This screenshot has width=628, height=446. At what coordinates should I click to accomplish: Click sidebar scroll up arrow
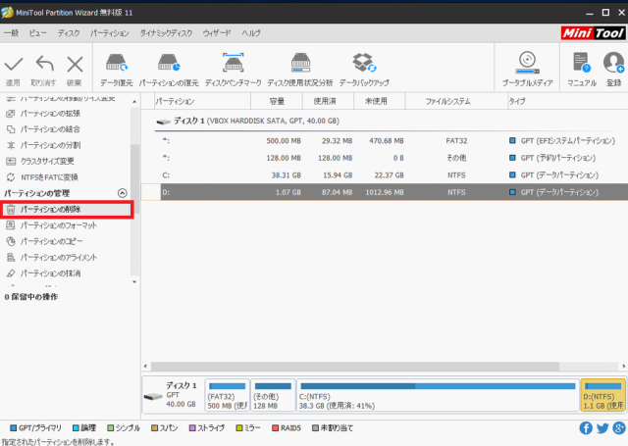click(134, 102)
